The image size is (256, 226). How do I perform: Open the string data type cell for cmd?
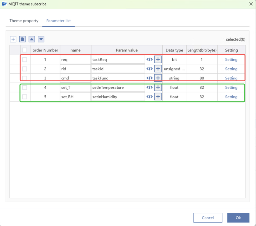click(x=174, y=78)
